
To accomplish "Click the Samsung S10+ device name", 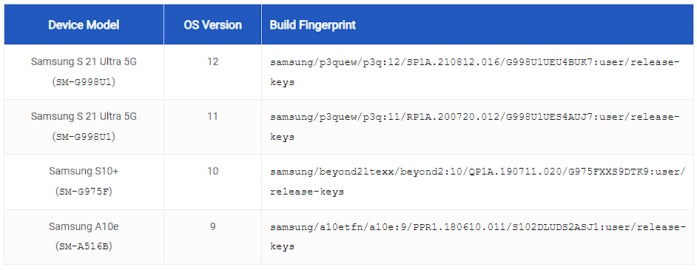I will click(84, 171).
